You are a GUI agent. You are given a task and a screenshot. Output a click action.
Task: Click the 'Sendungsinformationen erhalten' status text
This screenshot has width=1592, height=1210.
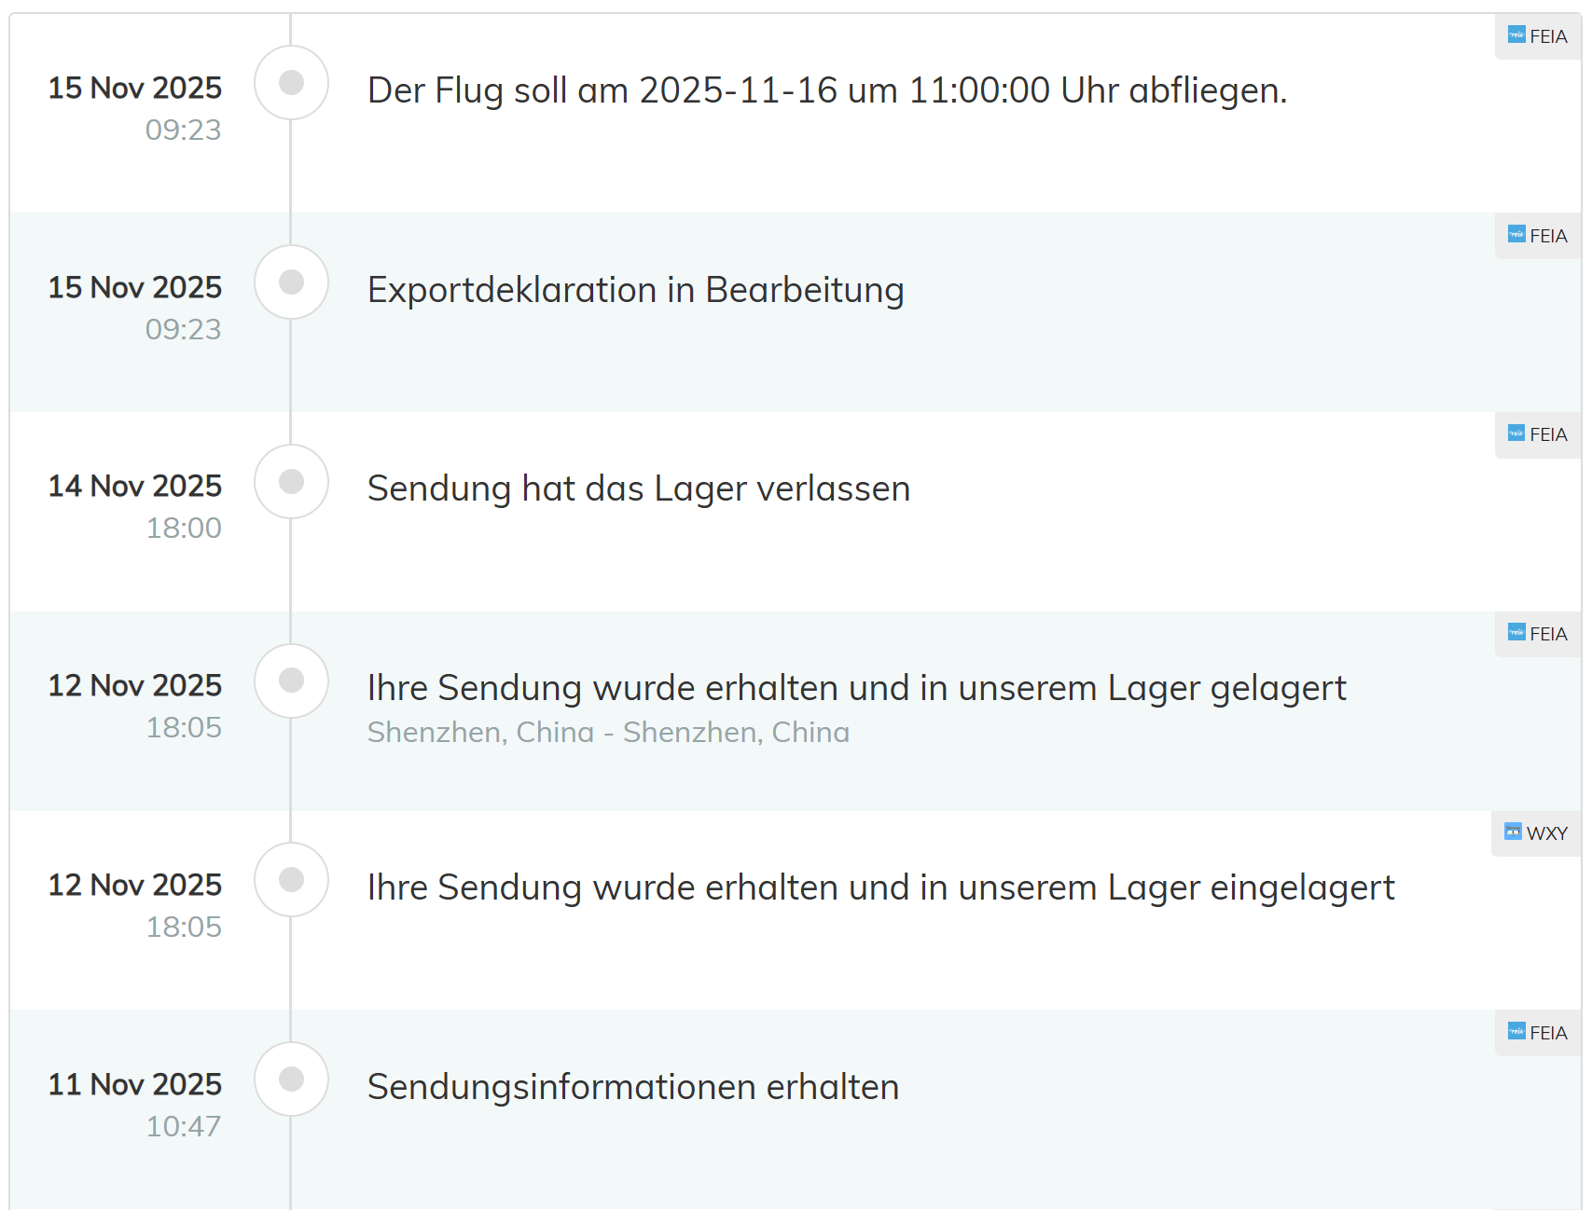[x=632, y=1087]
